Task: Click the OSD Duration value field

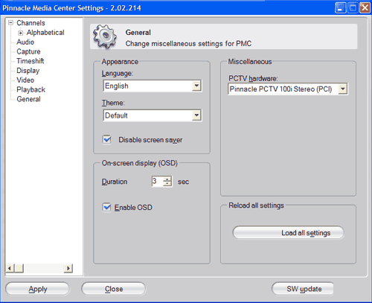Action: pos(157,182)
